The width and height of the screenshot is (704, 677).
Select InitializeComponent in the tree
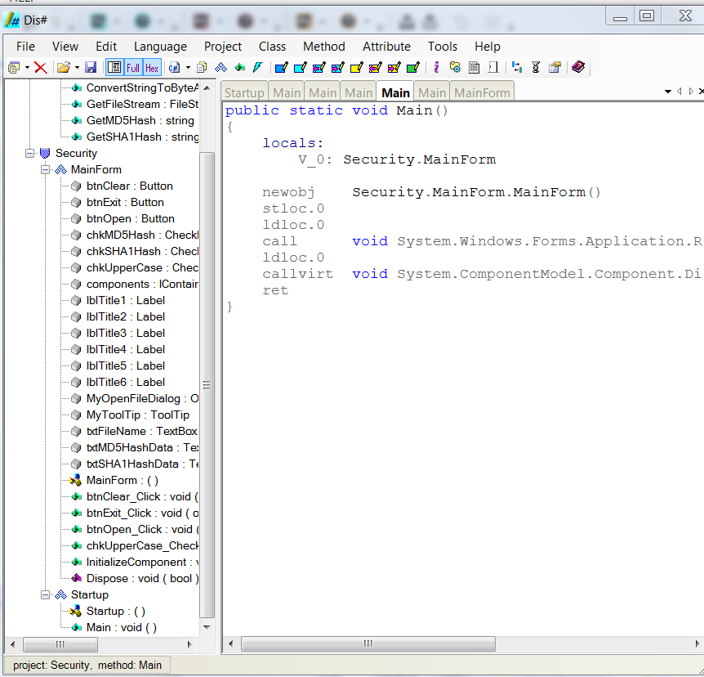pos(136,562)
